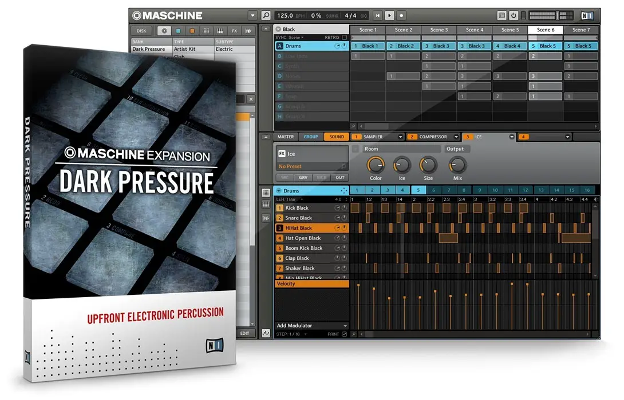Start playback with the play button
624x400 pixels.
coord(390,15)
